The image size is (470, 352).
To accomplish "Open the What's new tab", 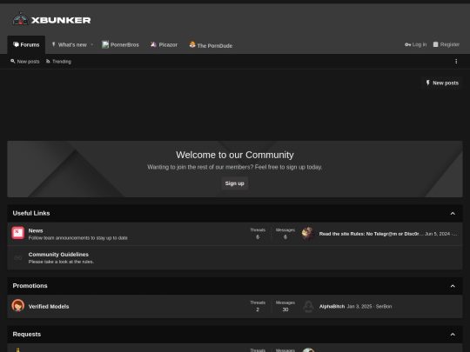I will click(x=70, y=44).
